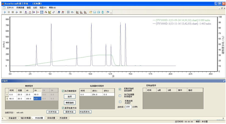Click the open folder icon in toolbar
The width and height of the screenshot is (226, 124).
click(91, 12)
